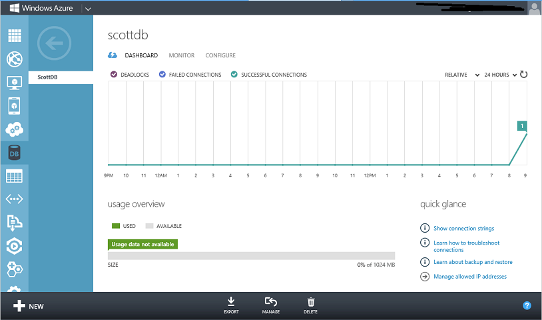This screenshot has width=542, height=320.
Task: Click info icon beside troubleshoot connections
Action: [425, 243]
